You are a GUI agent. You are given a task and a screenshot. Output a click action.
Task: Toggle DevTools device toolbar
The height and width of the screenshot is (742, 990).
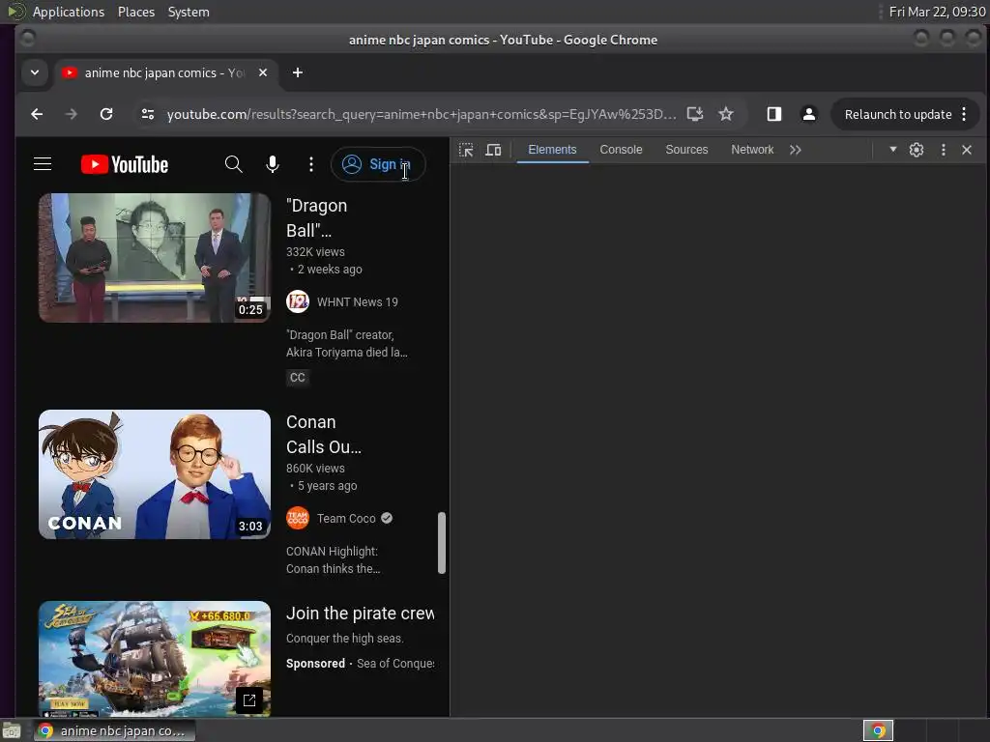point(493,150)
